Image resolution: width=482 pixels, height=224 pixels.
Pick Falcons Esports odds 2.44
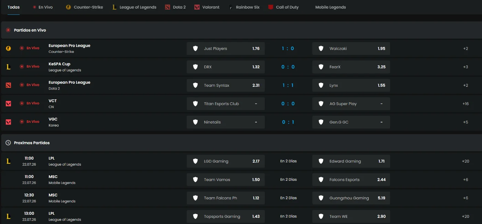click(351, 180)
